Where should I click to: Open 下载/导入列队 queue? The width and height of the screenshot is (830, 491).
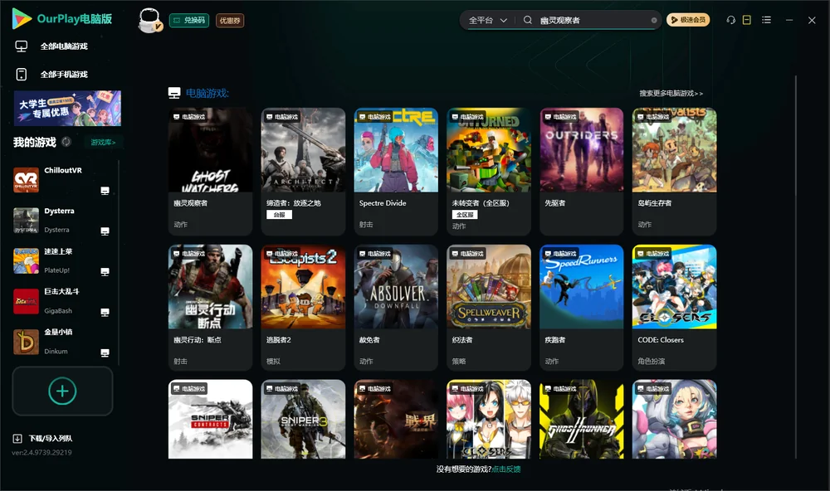click(x=42, y=438)
